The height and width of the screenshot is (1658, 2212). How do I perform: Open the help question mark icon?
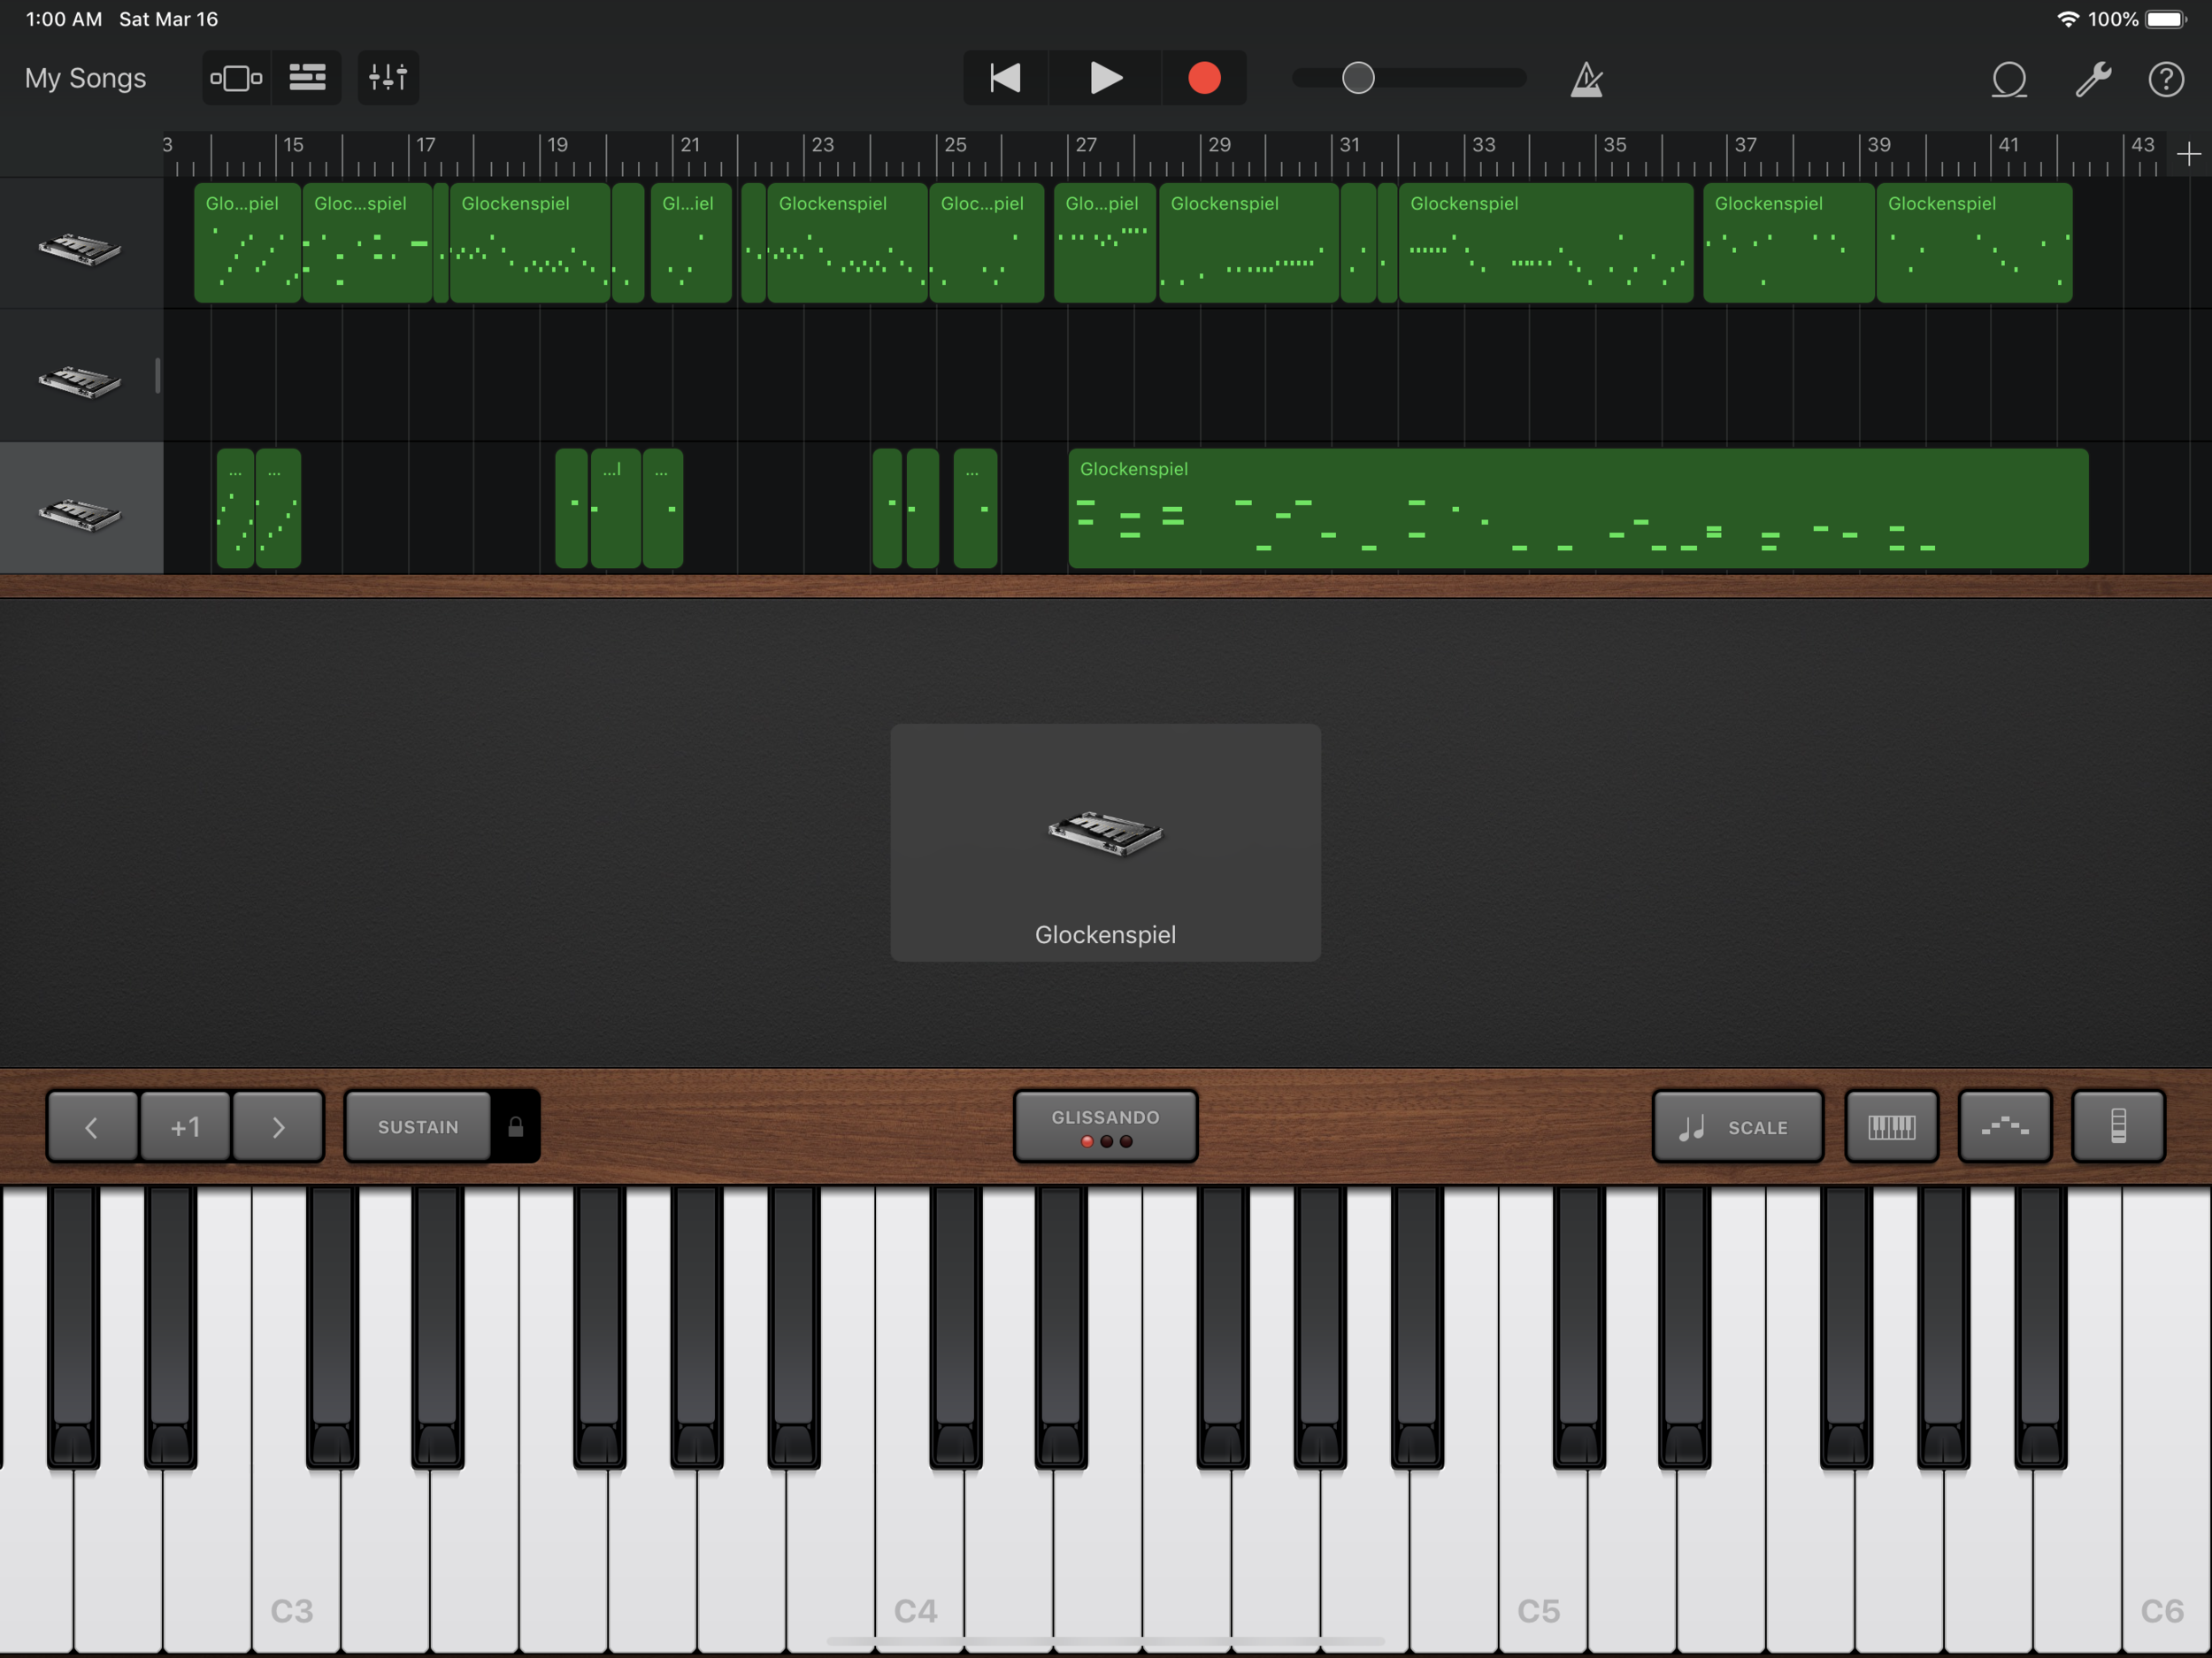click(x=2166, y=79)
